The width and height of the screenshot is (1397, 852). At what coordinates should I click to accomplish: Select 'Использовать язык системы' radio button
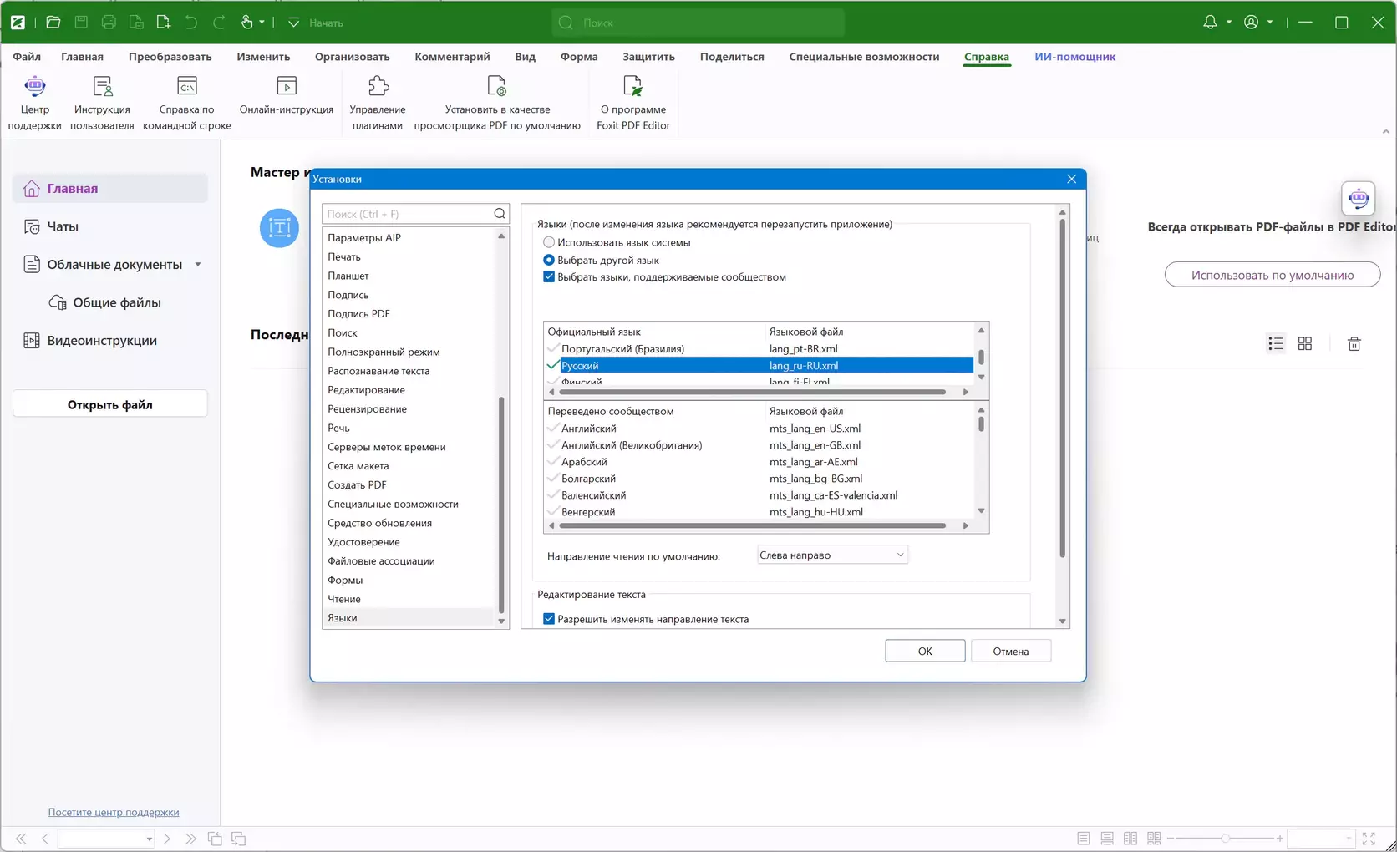click(549, 242)
